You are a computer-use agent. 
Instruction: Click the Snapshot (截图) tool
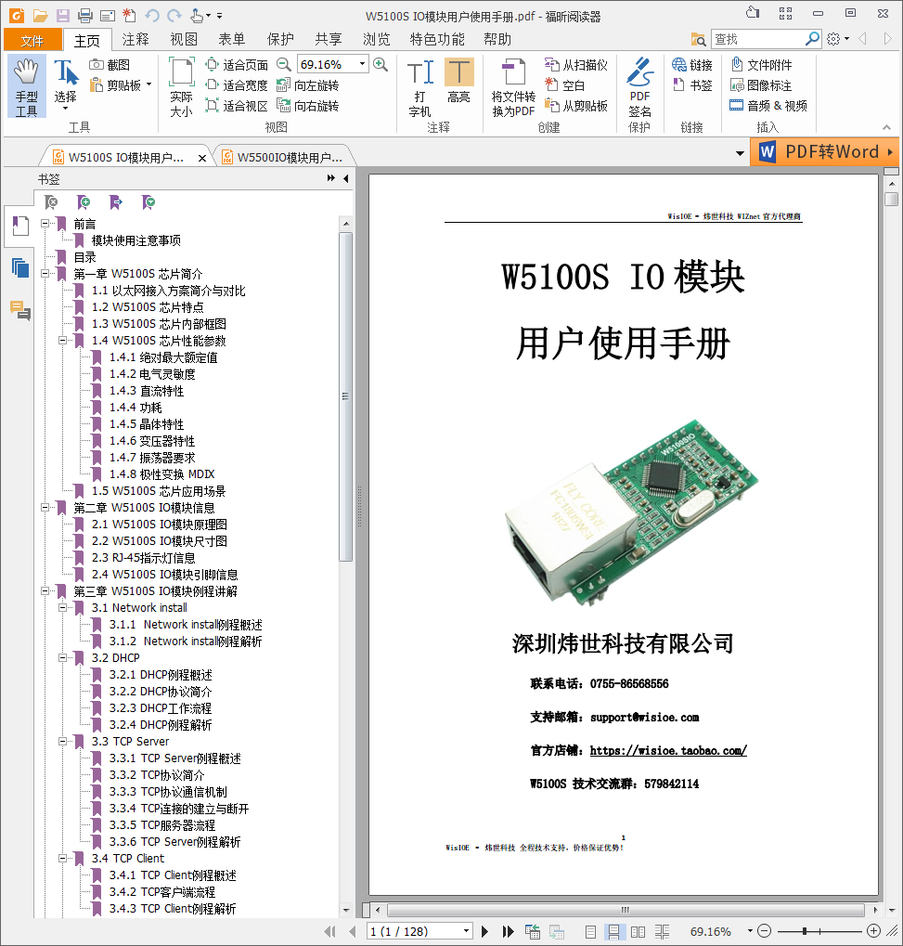pos(110,65)
